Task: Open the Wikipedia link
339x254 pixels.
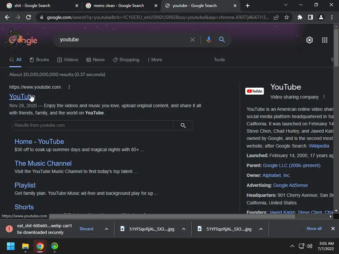Action: (319, 146)
